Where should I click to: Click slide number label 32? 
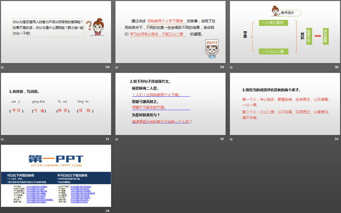222,139
